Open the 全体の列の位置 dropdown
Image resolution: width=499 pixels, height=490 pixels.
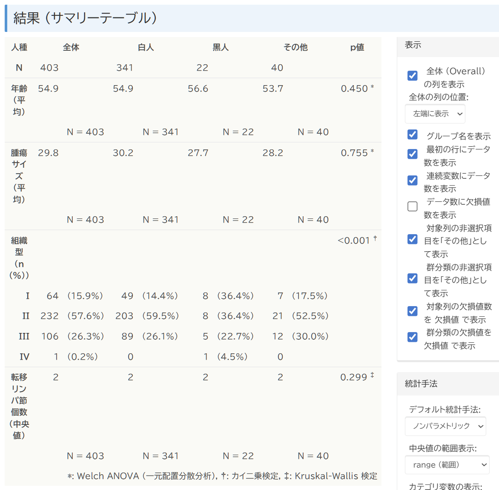click(x=435, y=114)
